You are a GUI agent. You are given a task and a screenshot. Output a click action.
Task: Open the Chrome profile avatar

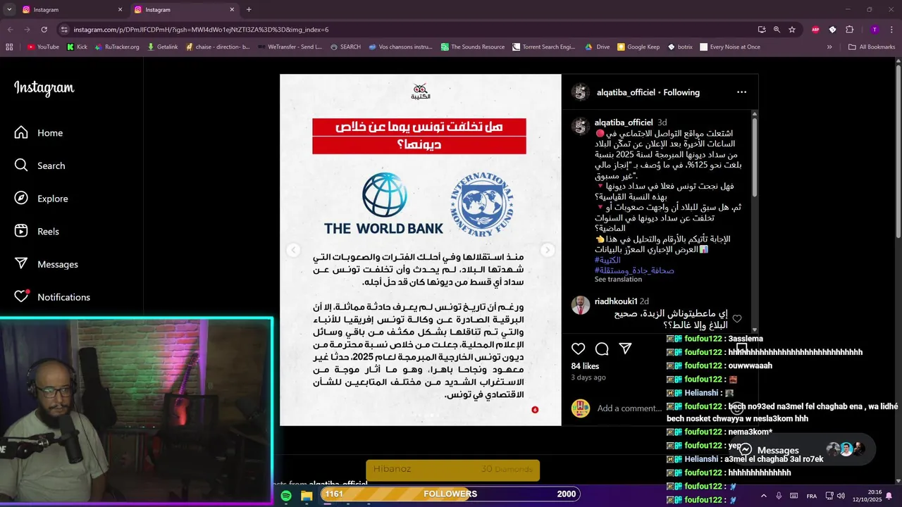[x=875, y=30]
